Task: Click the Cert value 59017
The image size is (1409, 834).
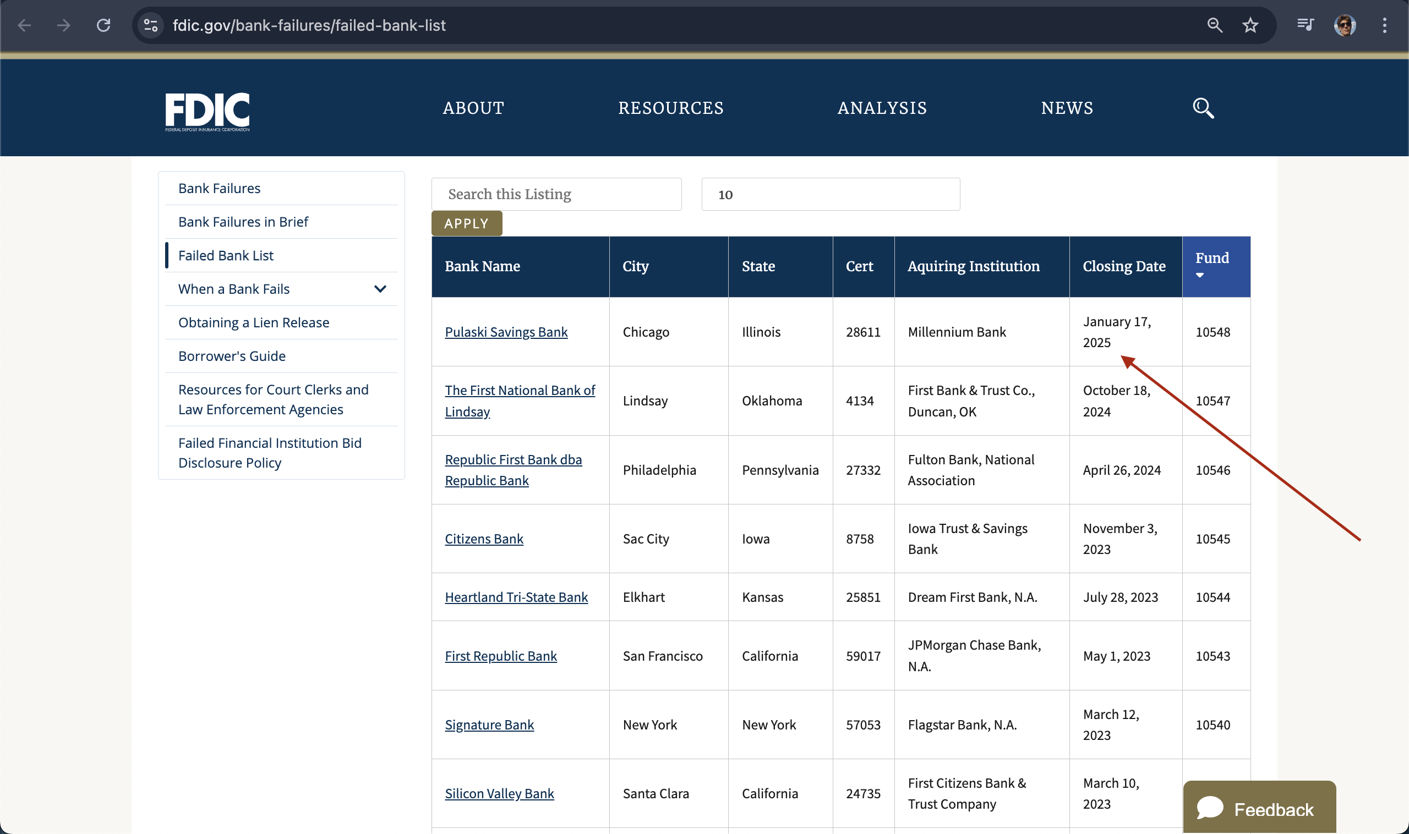Action: pos(863,656)
